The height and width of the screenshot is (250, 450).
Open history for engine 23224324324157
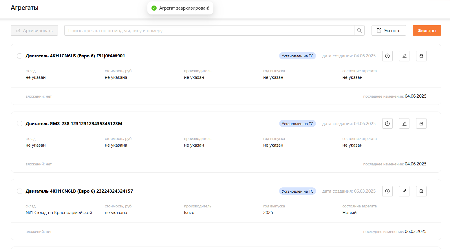(x=387, y=191)
